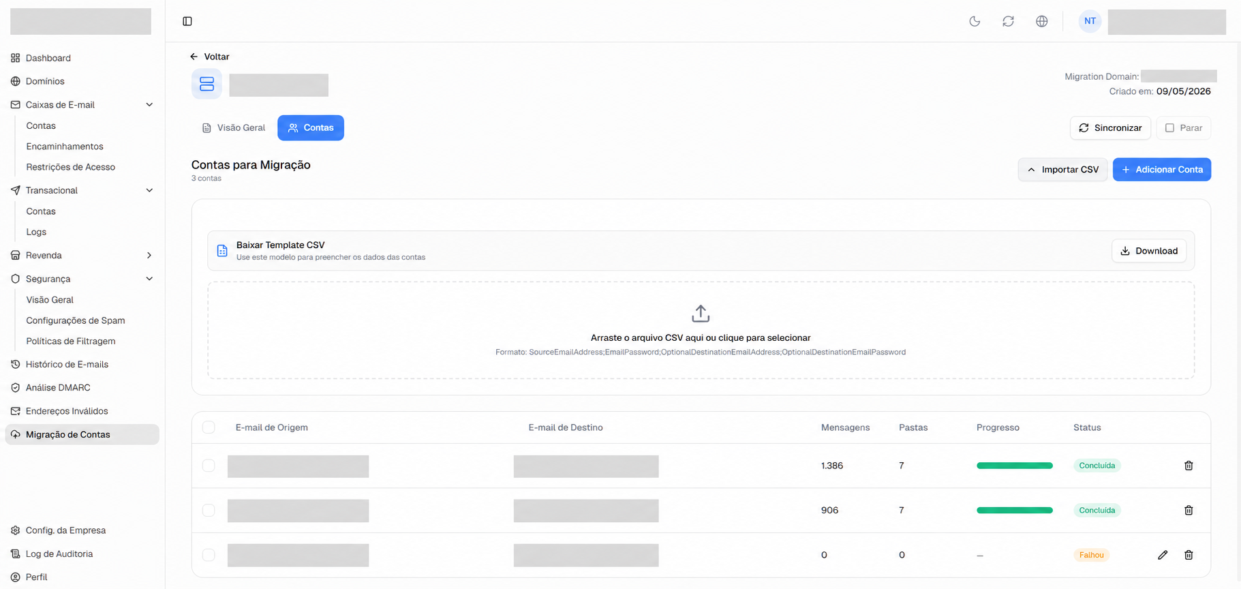Collapse the Importar CSV panel

1062,170
